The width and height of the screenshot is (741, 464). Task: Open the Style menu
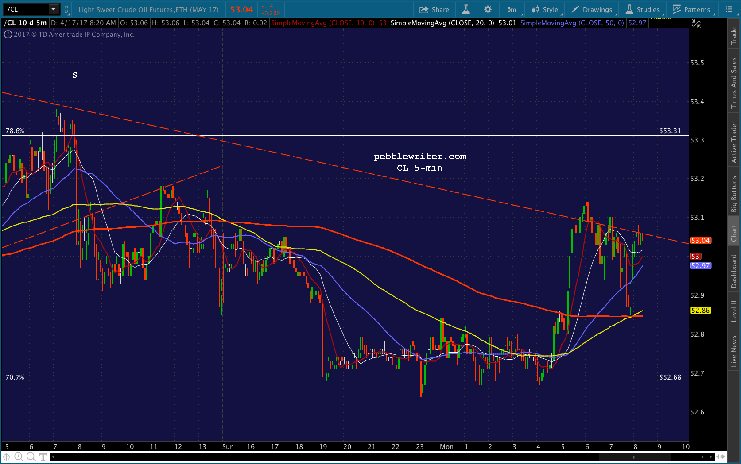[546, 9]
